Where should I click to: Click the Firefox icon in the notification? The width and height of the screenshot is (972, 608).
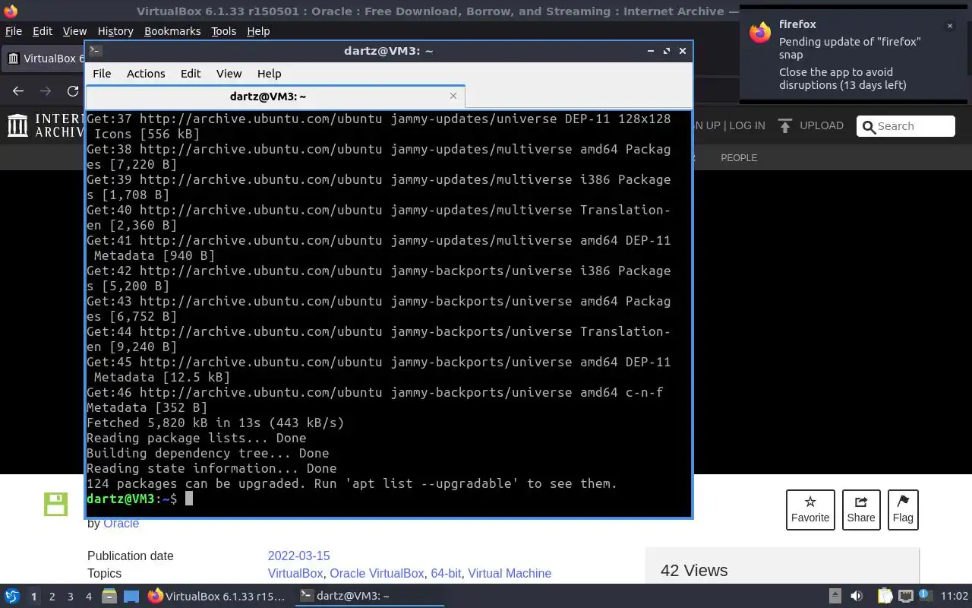click(x=760, y=33)
